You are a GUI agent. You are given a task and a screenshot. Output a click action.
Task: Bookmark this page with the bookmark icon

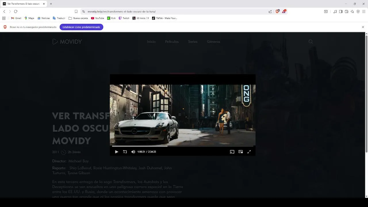tap(76, 11)
